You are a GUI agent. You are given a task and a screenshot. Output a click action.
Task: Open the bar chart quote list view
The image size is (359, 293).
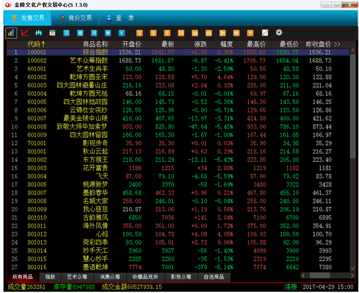[x=11, y=33]
